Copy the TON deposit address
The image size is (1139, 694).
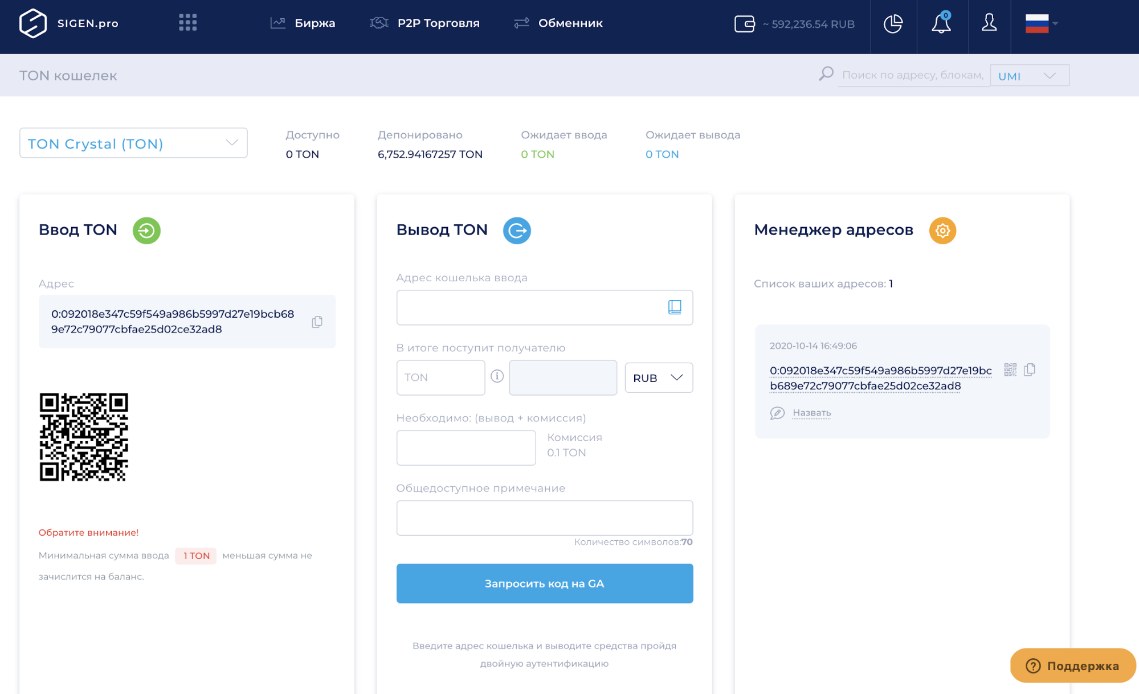click(317, 322)
